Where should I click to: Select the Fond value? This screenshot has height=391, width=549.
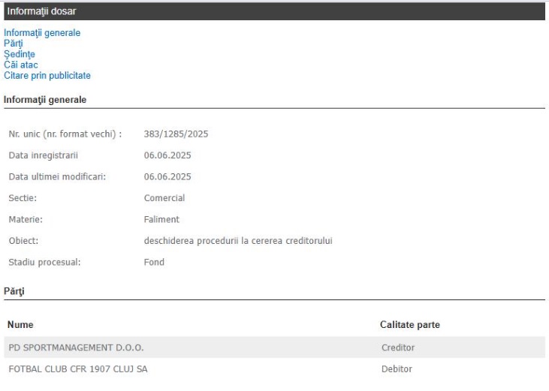154,262
